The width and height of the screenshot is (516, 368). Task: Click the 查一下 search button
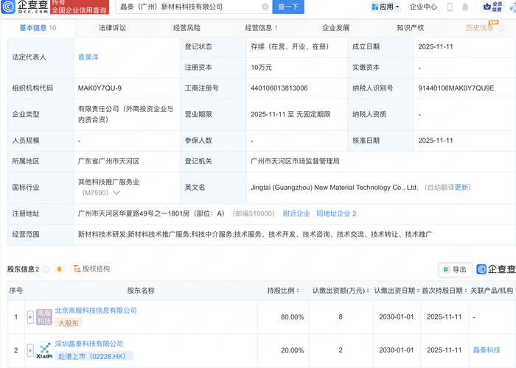tap(289, 7)
